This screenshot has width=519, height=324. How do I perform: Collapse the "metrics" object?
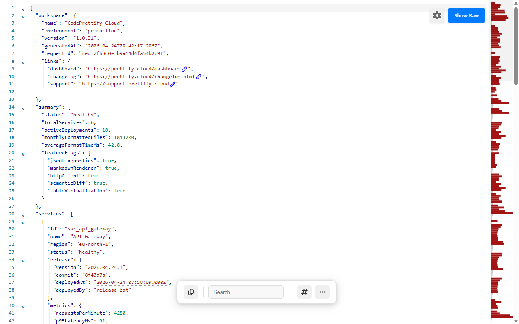tap(23, 307)
